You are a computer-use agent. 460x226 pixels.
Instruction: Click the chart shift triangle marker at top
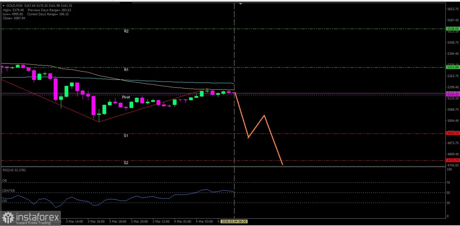[240, 4]
